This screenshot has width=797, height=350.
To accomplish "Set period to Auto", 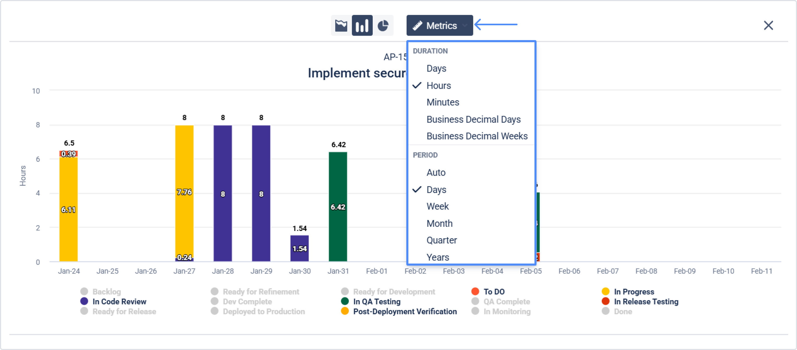I will (x=436, y=172).
